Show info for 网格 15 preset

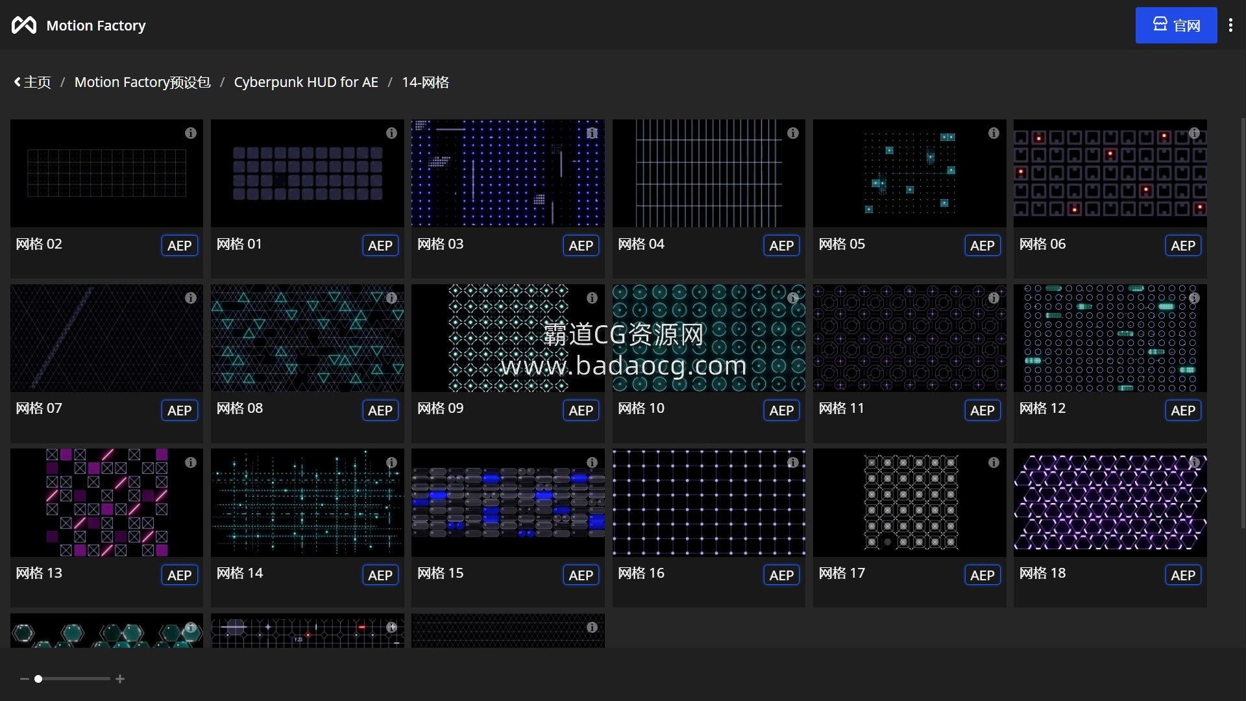tap(592, 463)
